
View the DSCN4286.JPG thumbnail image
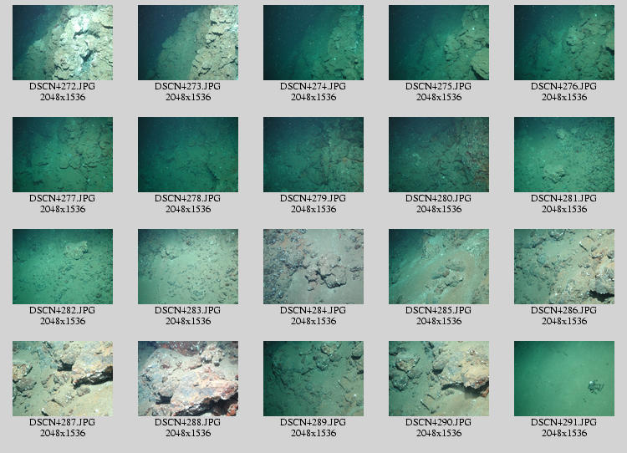564,267
